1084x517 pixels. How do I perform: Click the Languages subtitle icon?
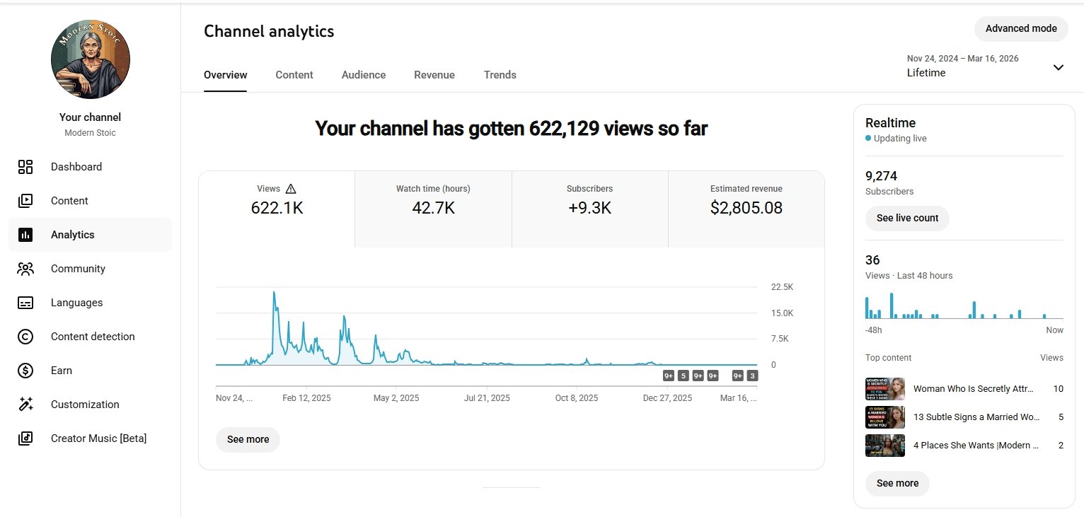[25, 303]
